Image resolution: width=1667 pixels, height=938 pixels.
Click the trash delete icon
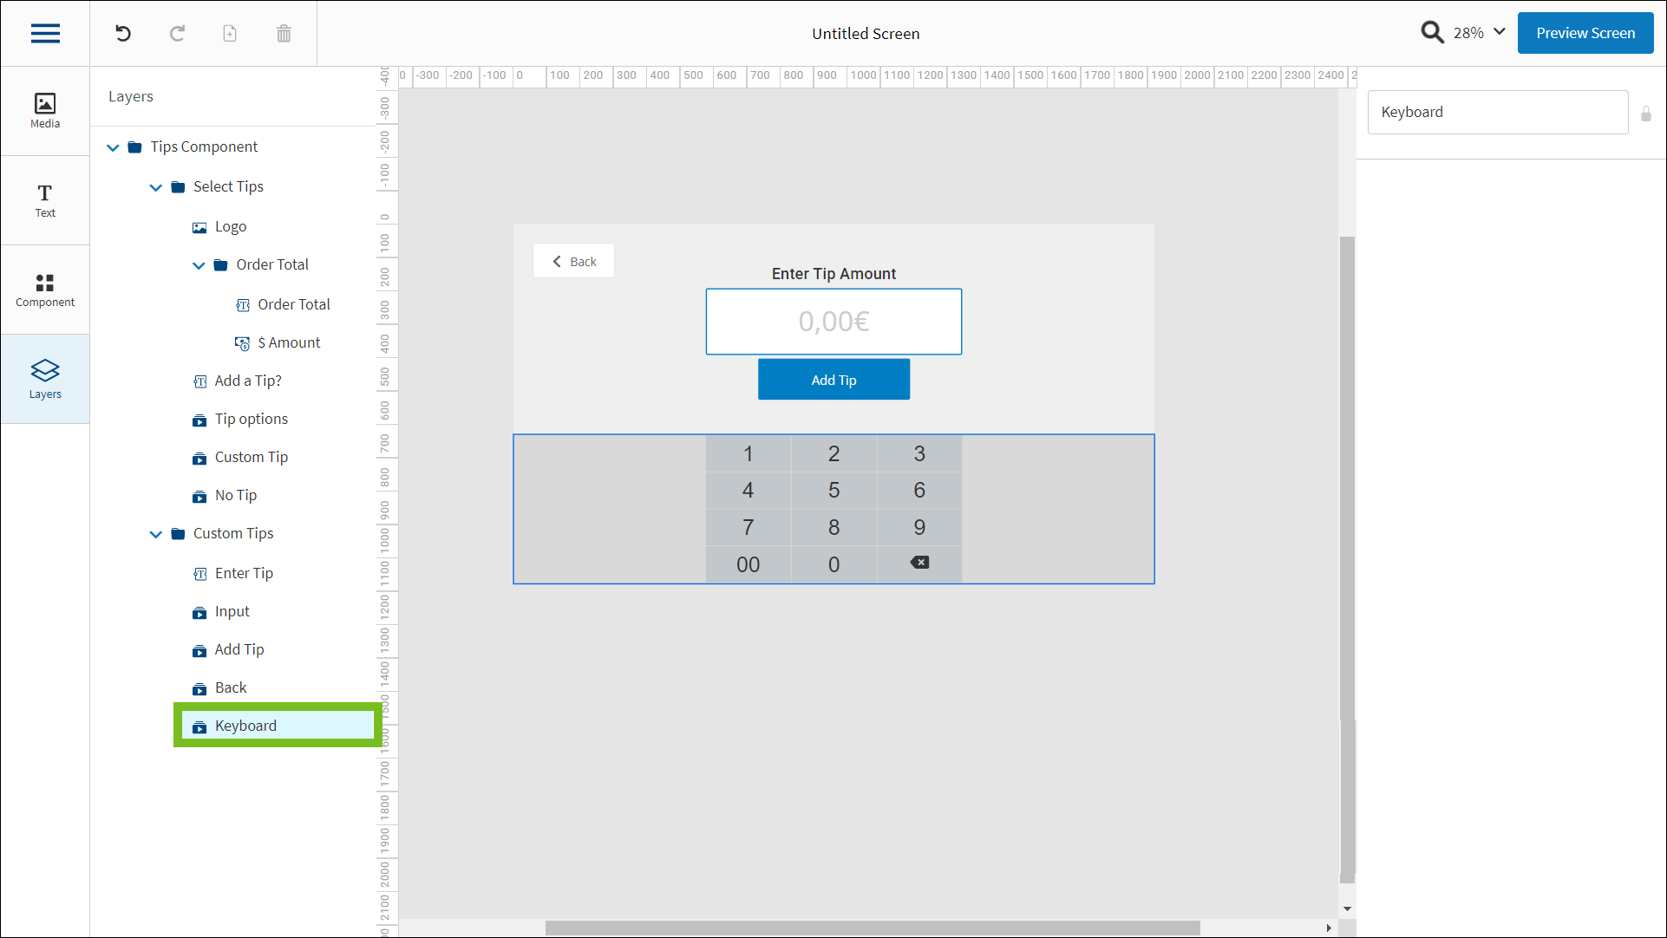point(284,34)
